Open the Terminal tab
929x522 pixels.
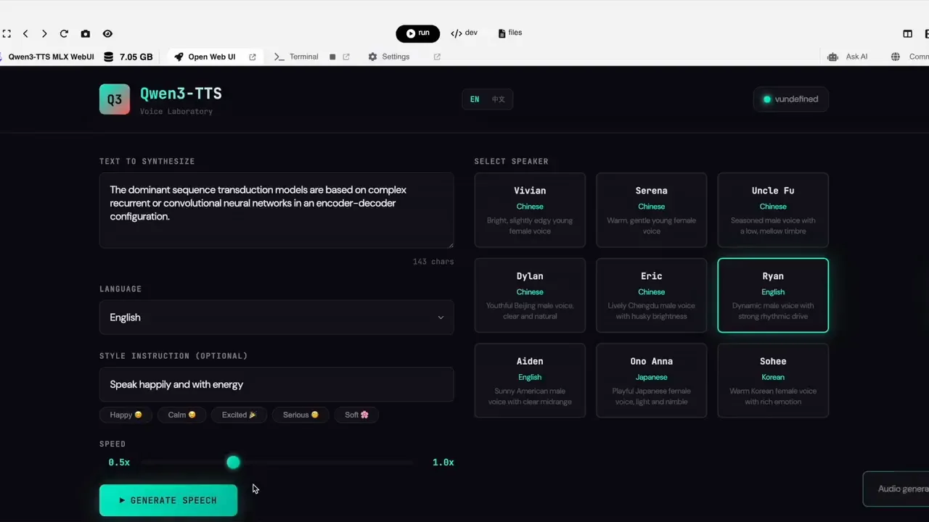(297, 57)
